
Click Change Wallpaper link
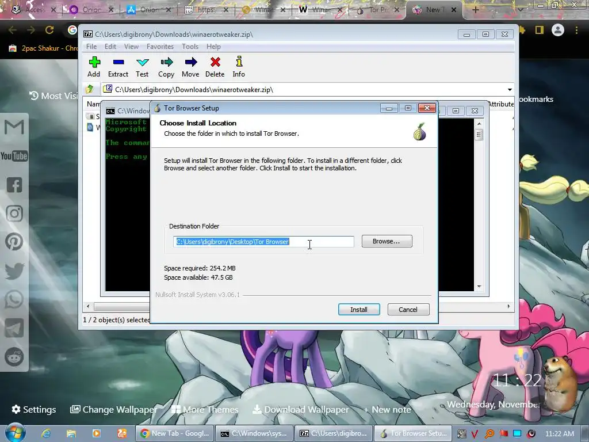tap(113, 409)
